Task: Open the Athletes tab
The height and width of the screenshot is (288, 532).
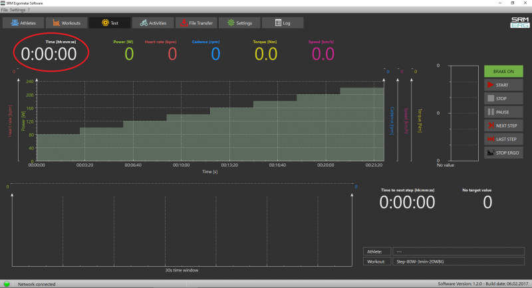Action: (23, 23)
